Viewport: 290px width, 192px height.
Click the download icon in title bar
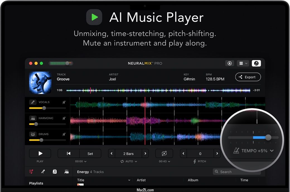coord(229,63)
